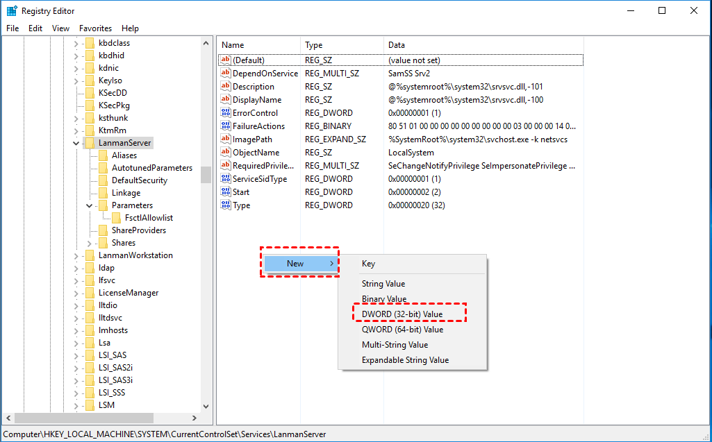
Task: Expand the LicenseManager tree node
Action: point(76,293)
